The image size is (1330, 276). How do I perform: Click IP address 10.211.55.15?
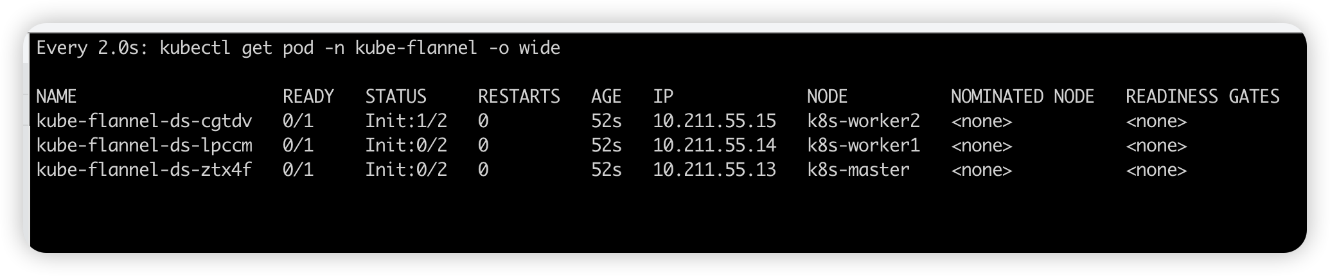click(x=714, y=121)
